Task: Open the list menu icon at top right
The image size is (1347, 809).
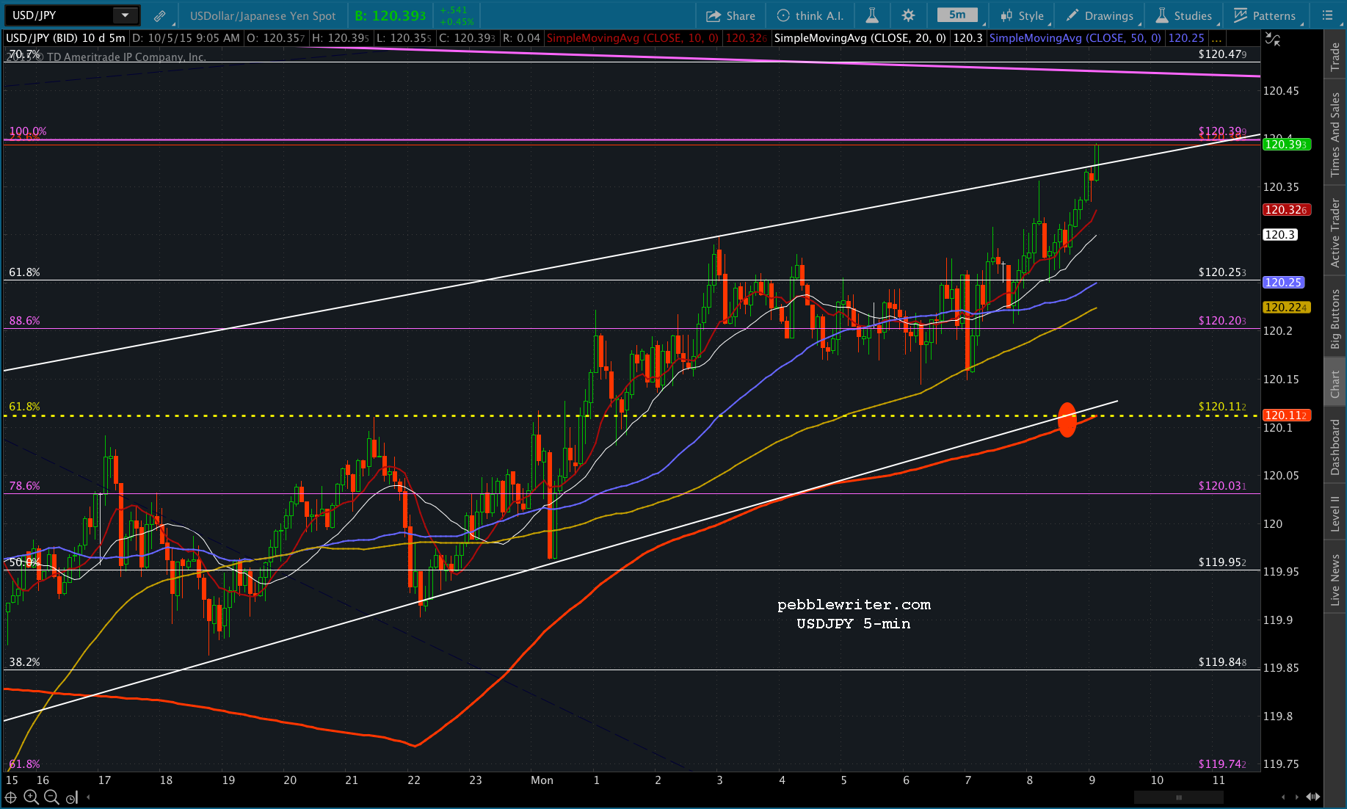Action: coord(1327,15)
